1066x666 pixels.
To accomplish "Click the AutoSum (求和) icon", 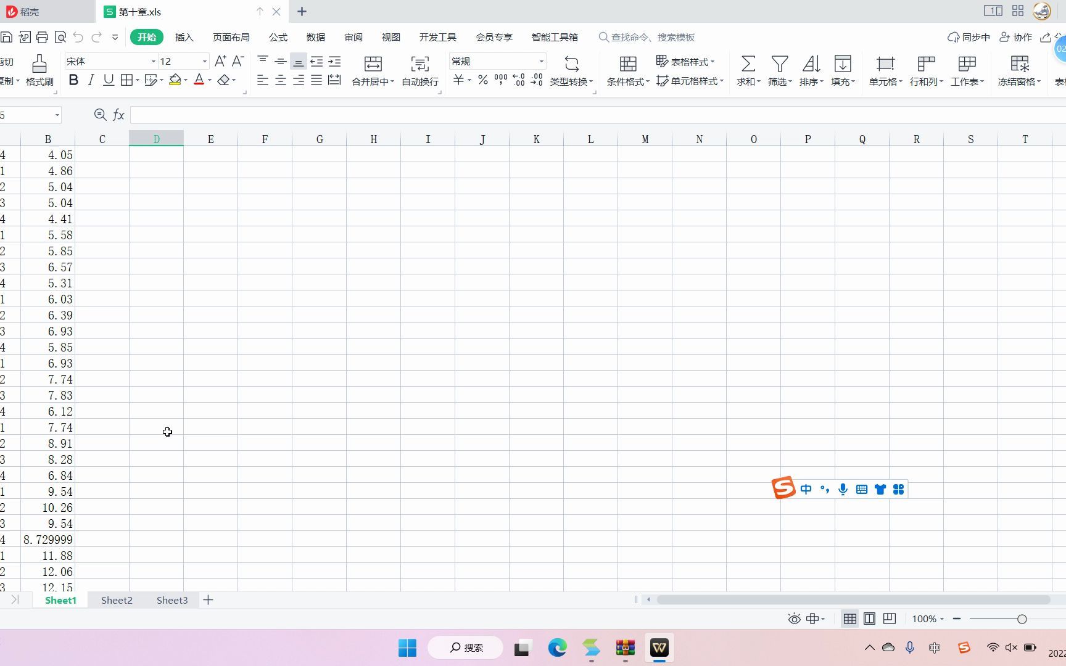I will pyautogui.click(x=748, y=64).
